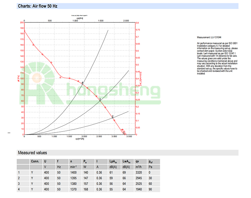Click the "200" tick on left Pa axis

point(22,22)
